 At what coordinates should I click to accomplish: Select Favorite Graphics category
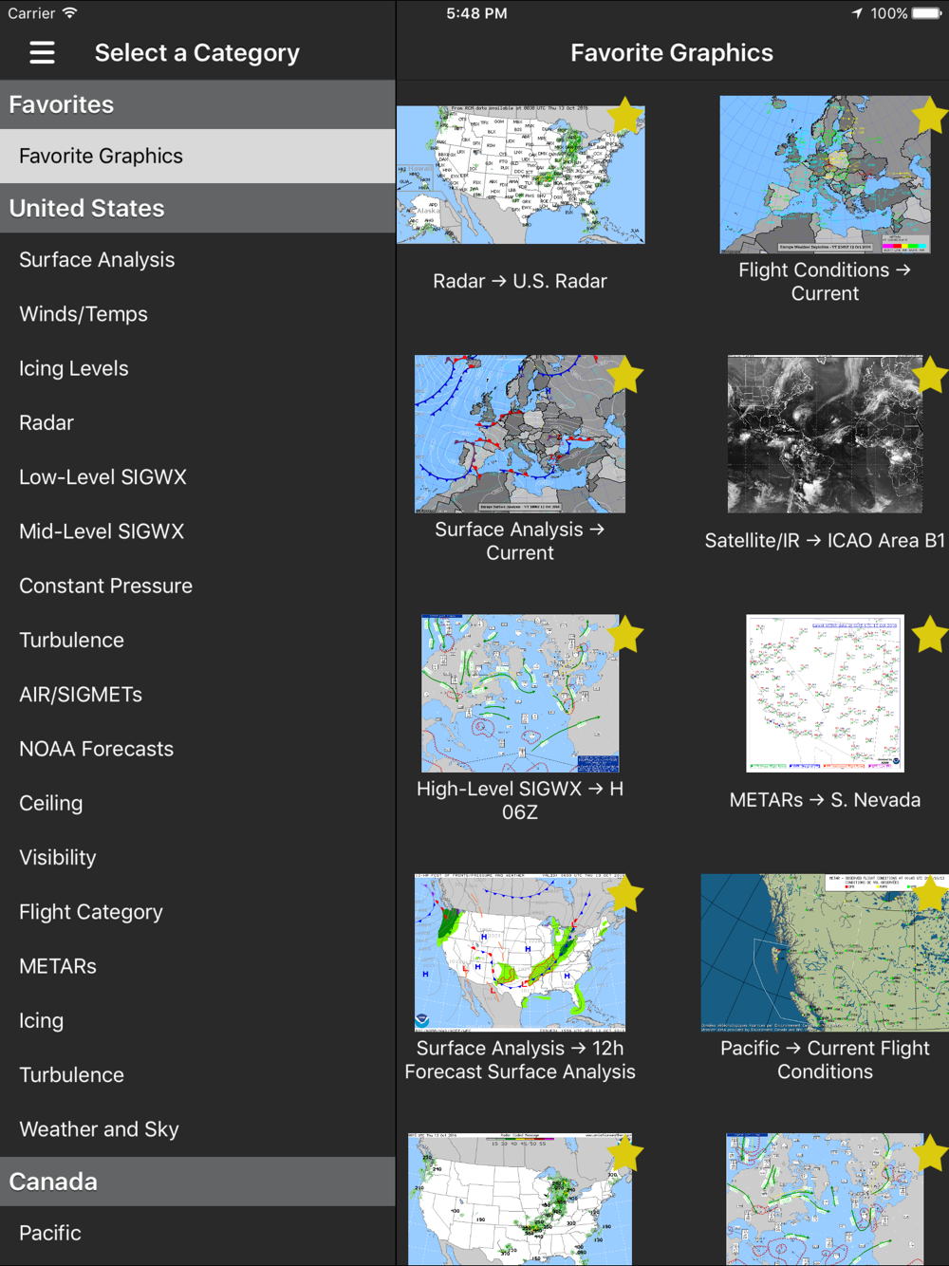click(x=197, y=156)
